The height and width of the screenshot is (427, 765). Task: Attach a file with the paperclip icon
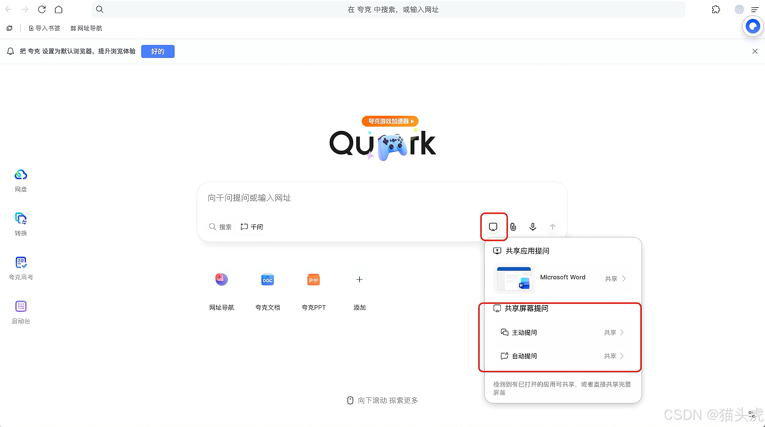click(513, 227)
